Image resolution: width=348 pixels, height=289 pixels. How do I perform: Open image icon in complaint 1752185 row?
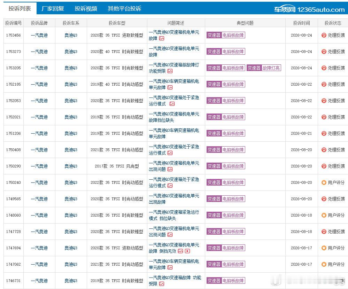tap(170, 87)
